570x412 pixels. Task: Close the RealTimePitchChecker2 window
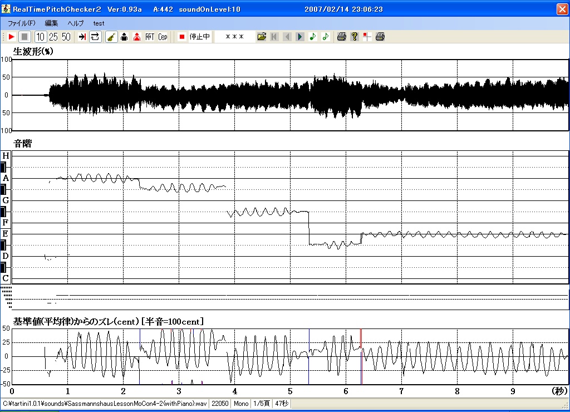[x=562, y=9]
